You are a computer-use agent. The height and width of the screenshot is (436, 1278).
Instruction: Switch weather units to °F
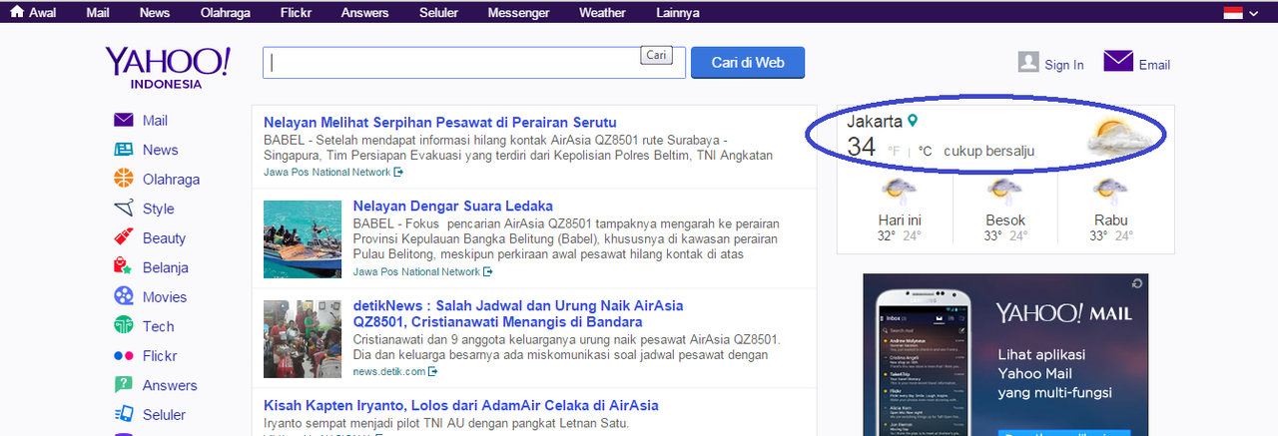(x=894, y=152)
